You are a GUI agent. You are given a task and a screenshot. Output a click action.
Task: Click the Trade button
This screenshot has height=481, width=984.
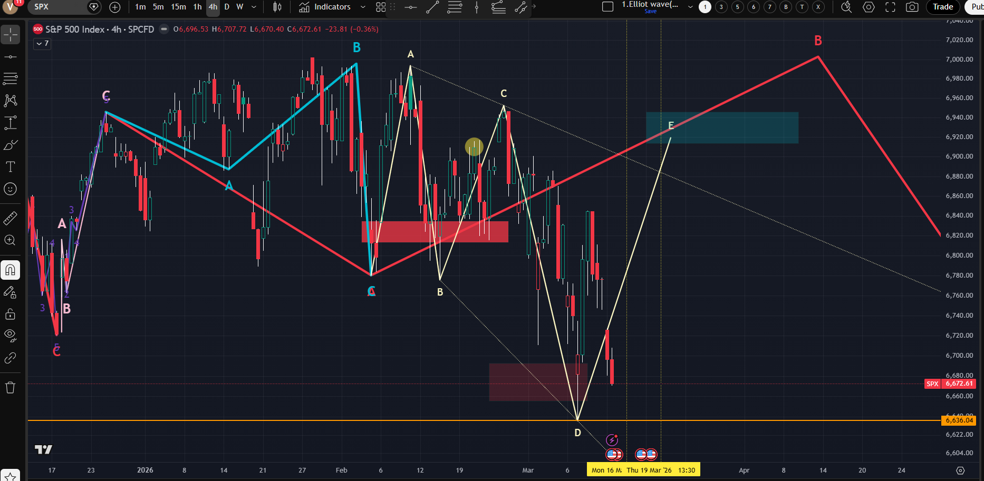943,7
